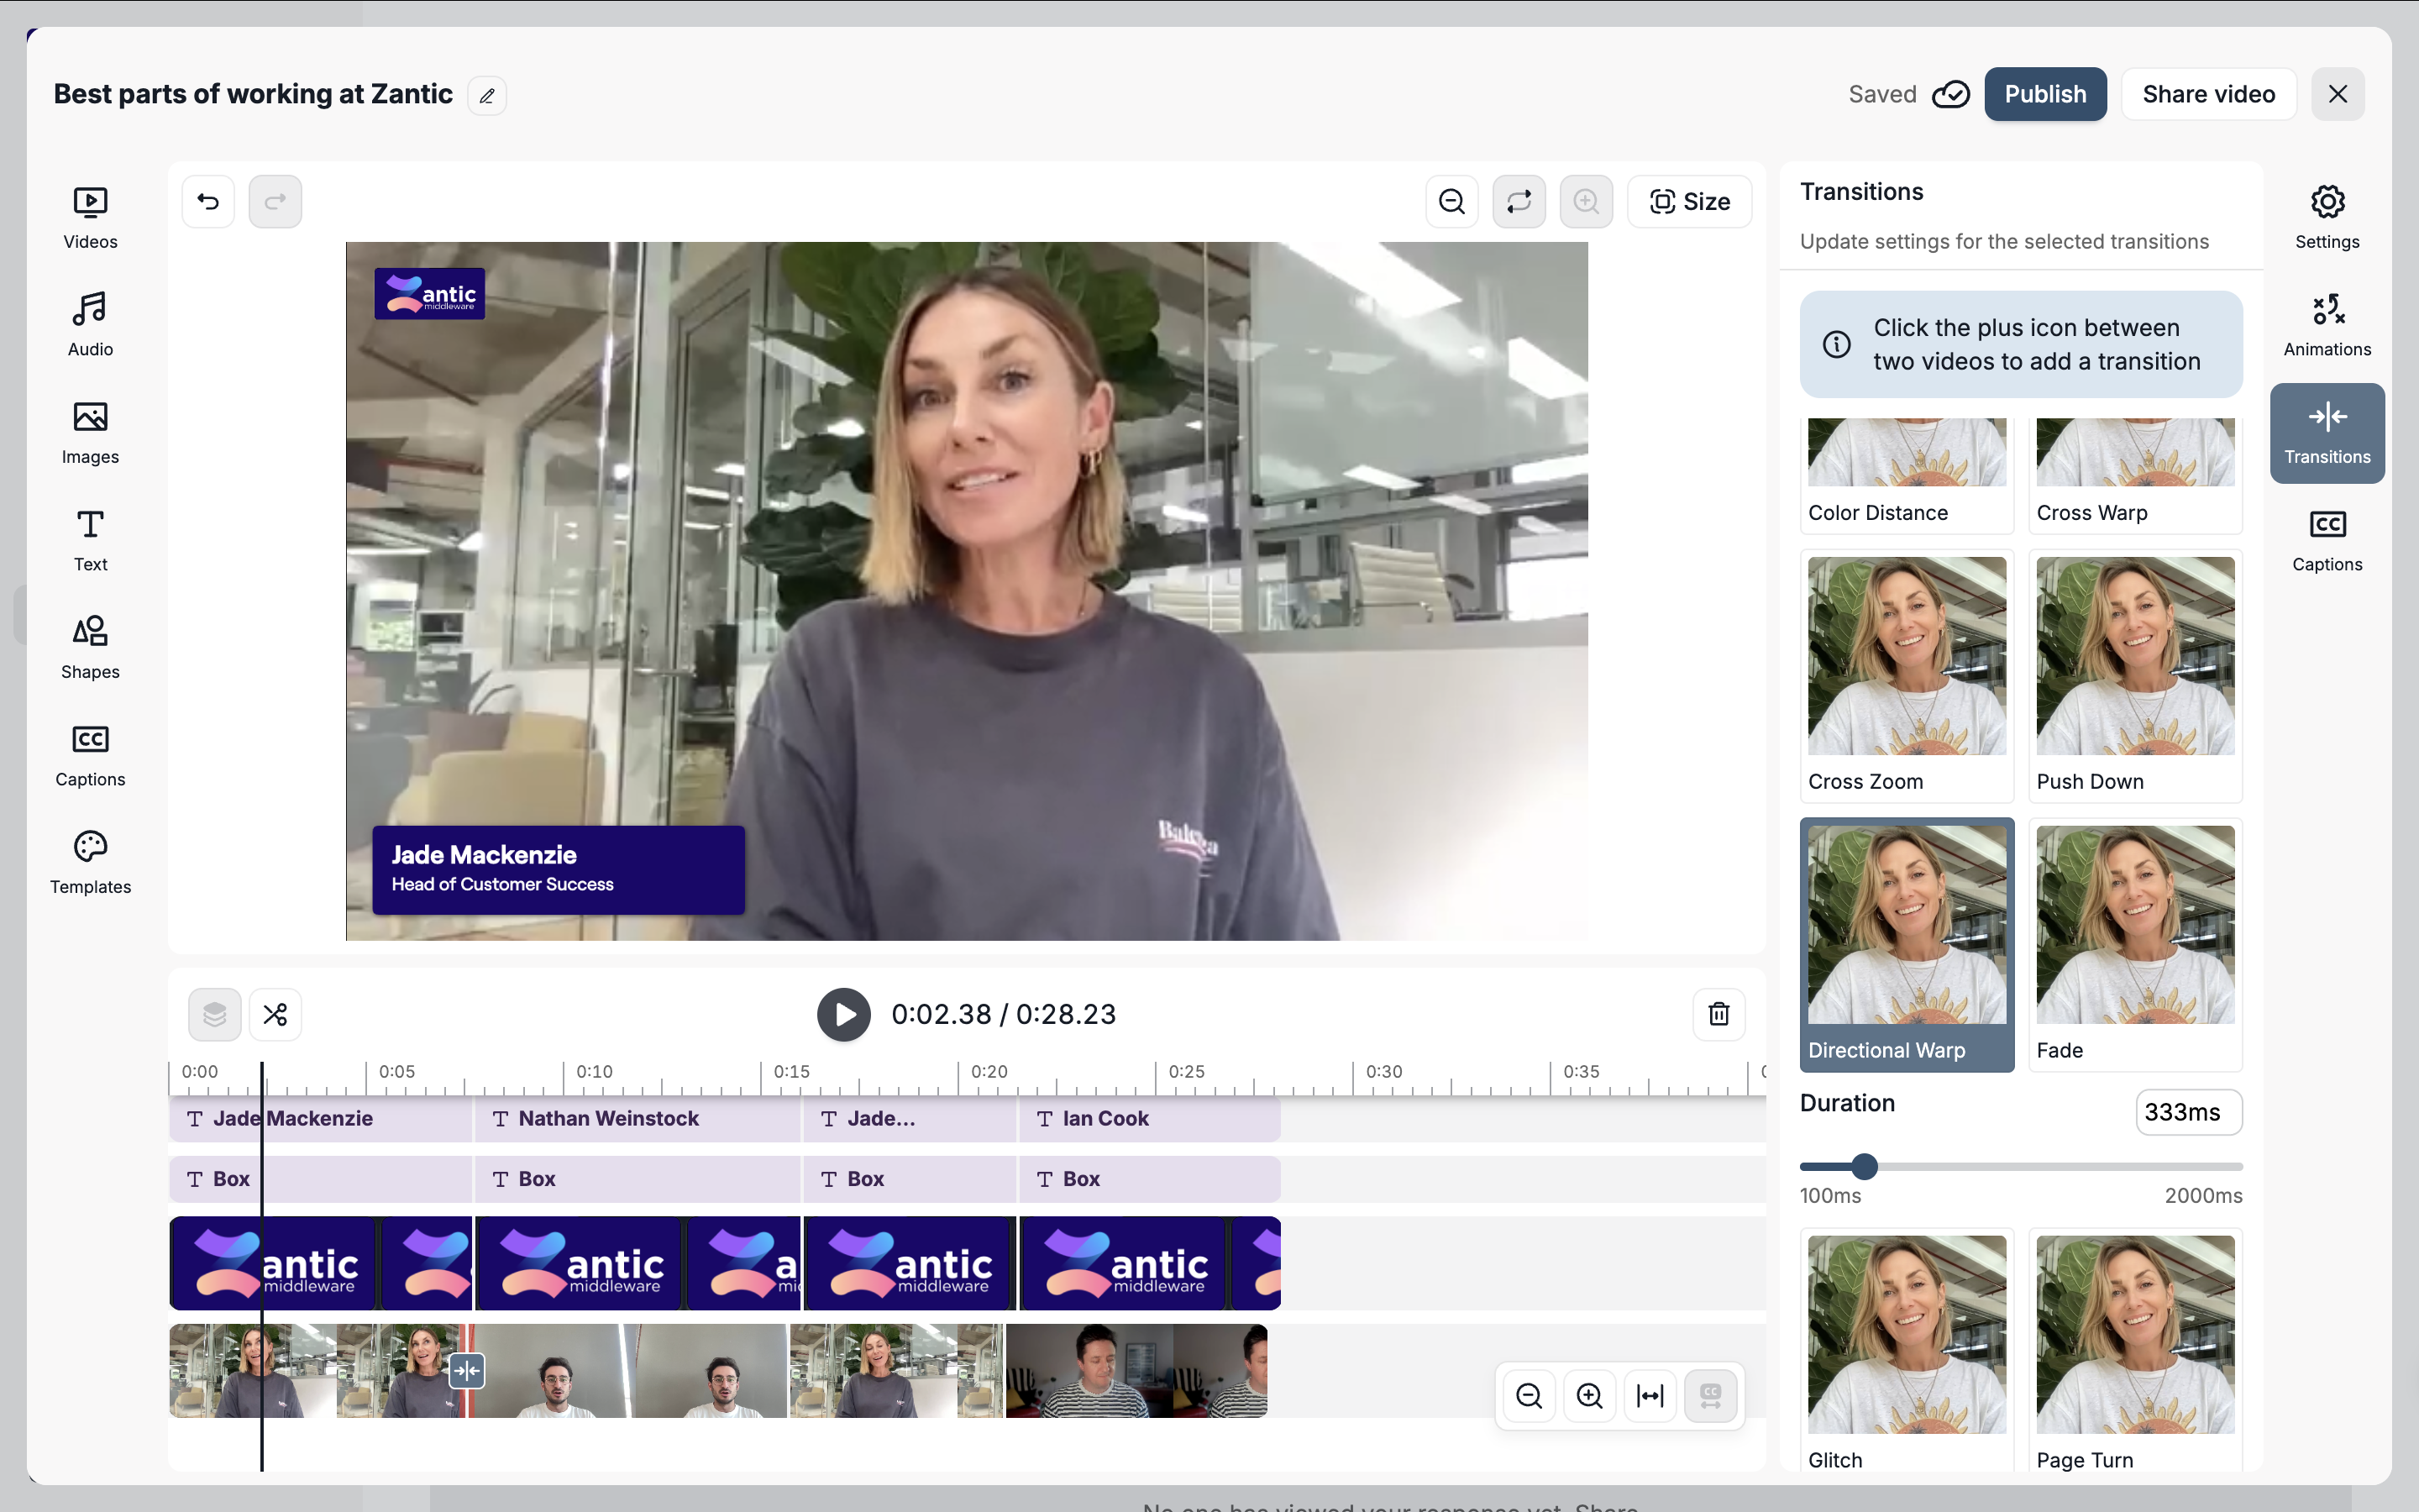Click the Publish button

2044,94
